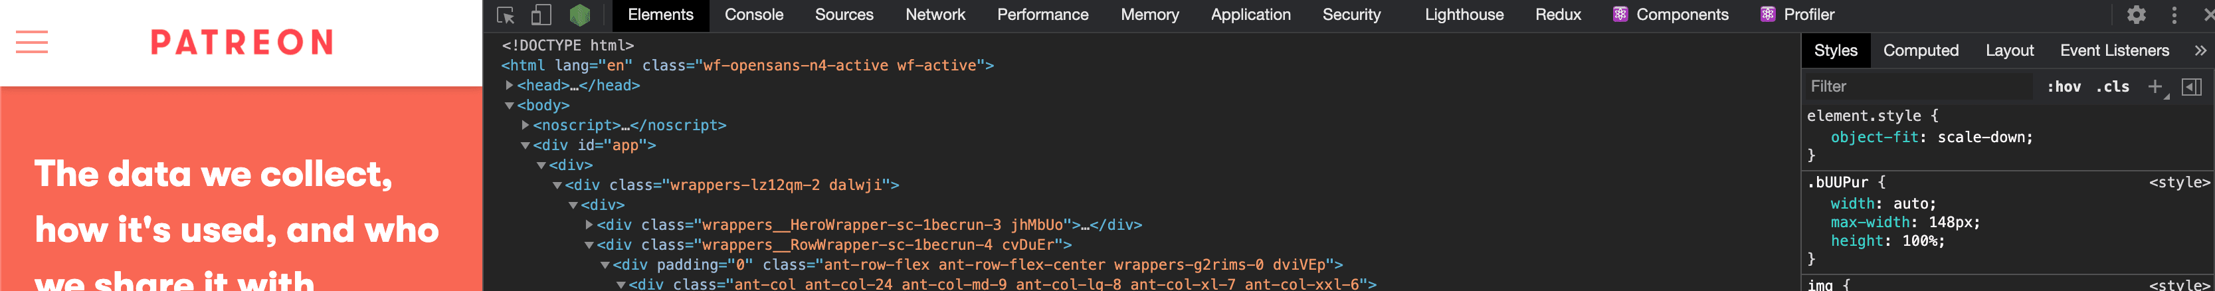
Task: Expand the head element node
Action: [510, 85]
